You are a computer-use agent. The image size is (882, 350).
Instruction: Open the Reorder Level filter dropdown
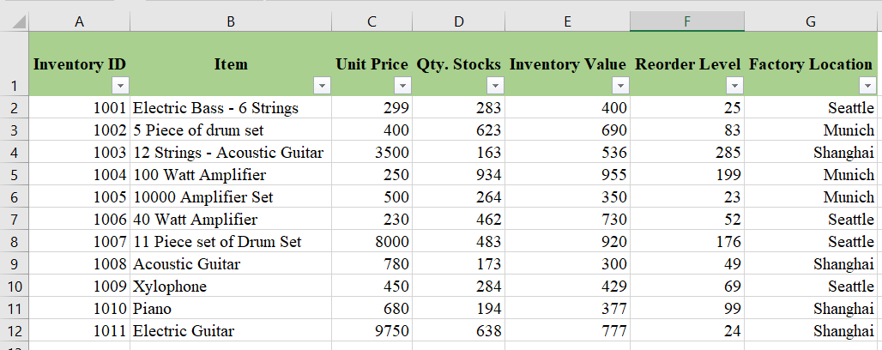click(x=734, y=86)
